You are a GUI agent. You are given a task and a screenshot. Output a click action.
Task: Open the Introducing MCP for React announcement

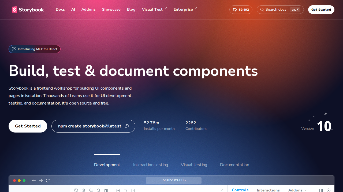coord(35,49)
